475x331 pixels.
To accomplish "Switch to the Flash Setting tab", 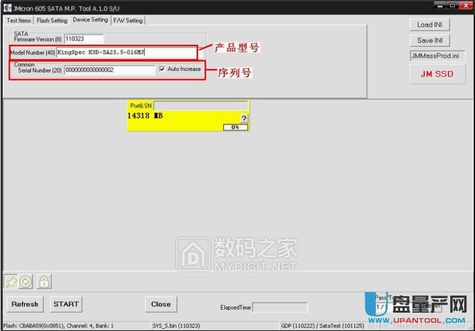I will (52, 20).
